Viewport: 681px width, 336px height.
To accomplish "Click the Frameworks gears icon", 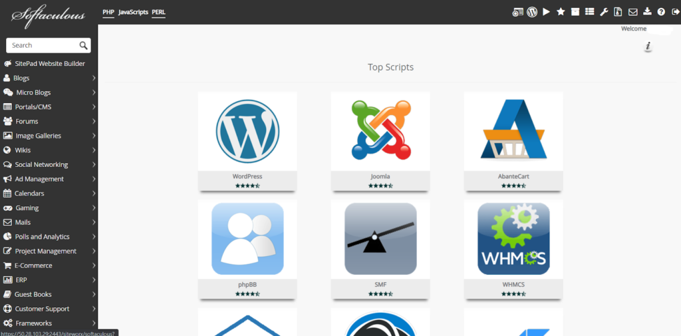I will pyautogui.click(x=7, y=323).
